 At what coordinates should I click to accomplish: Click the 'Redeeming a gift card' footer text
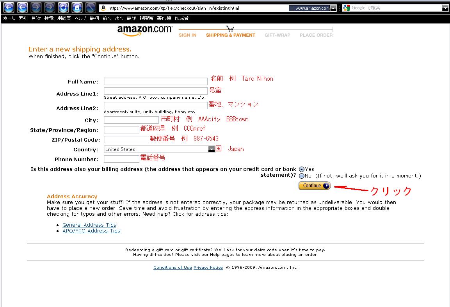225,250
